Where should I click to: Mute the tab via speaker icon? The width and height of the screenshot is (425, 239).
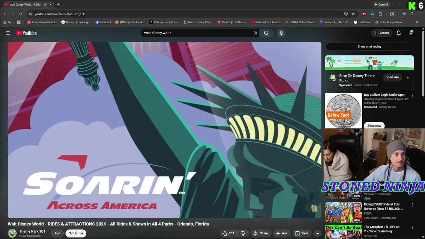[45, 5]
